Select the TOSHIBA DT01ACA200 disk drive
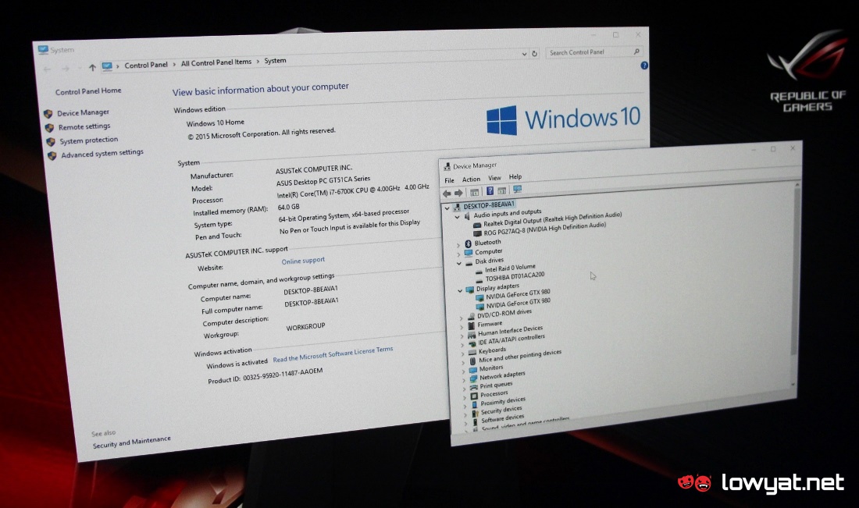The image size is (859, 508). [x=515, y=276]
